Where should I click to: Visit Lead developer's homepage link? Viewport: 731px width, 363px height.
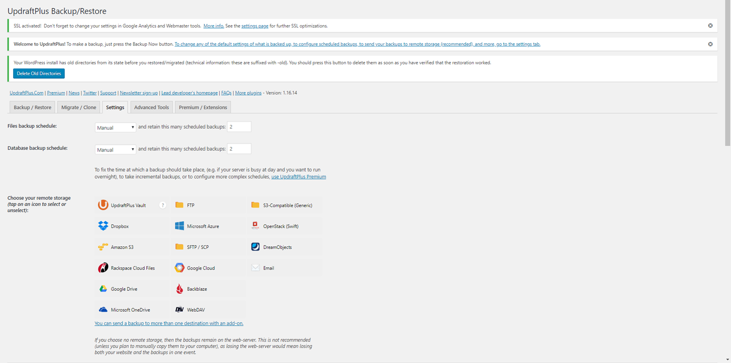click(189, 93)
